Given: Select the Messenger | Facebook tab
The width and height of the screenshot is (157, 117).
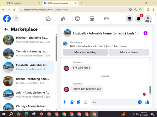Looking at the screenshot, I should pyautogui.click(x=60, y=3).
